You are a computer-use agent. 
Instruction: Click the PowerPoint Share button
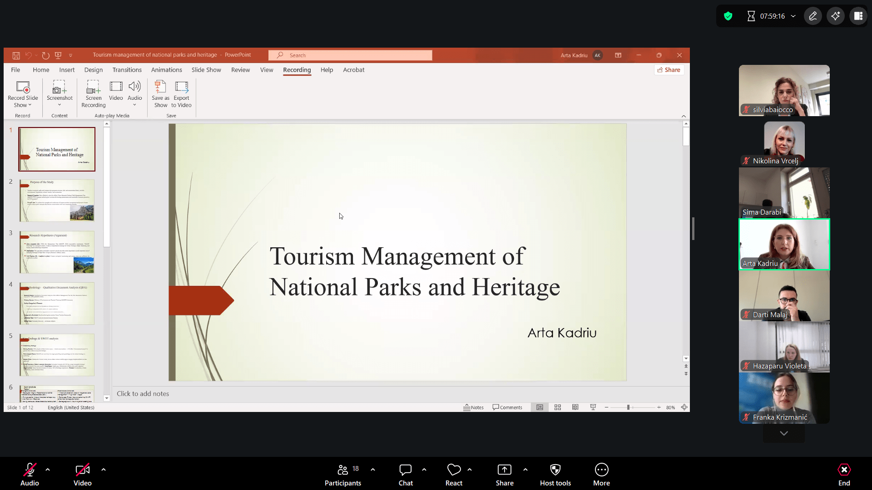point(669,70)
